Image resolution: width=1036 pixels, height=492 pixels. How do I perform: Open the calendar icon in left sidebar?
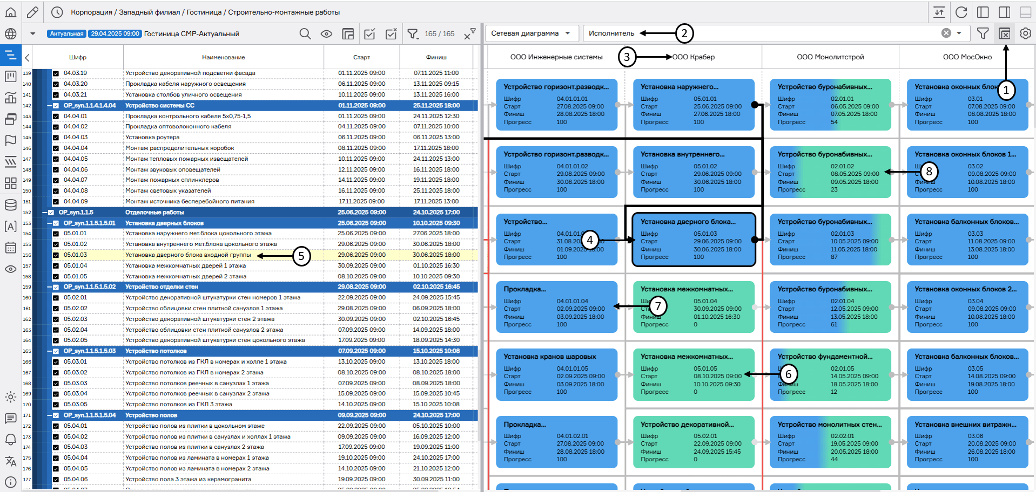tap(10, 248)
